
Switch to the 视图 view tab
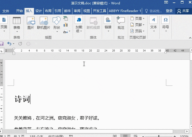(87, 11)
